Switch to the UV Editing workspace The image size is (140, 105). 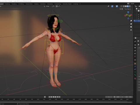(x=21, y=4)
